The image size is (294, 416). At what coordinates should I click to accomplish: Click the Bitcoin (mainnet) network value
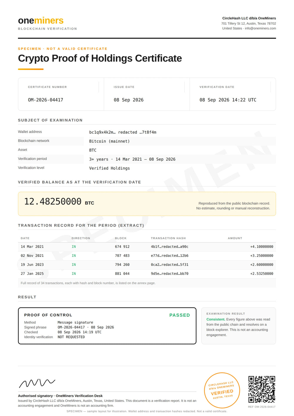pyautogui.click(x=109, y=141)
